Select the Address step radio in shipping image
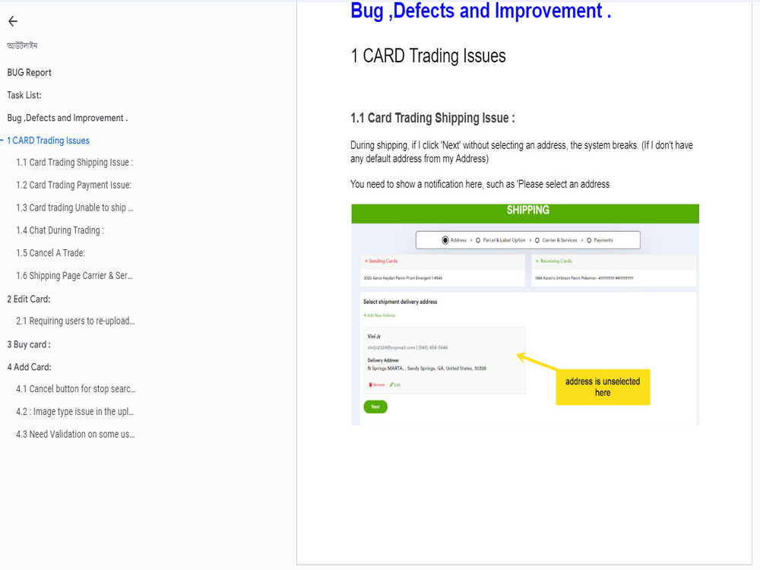 point(445,240)
